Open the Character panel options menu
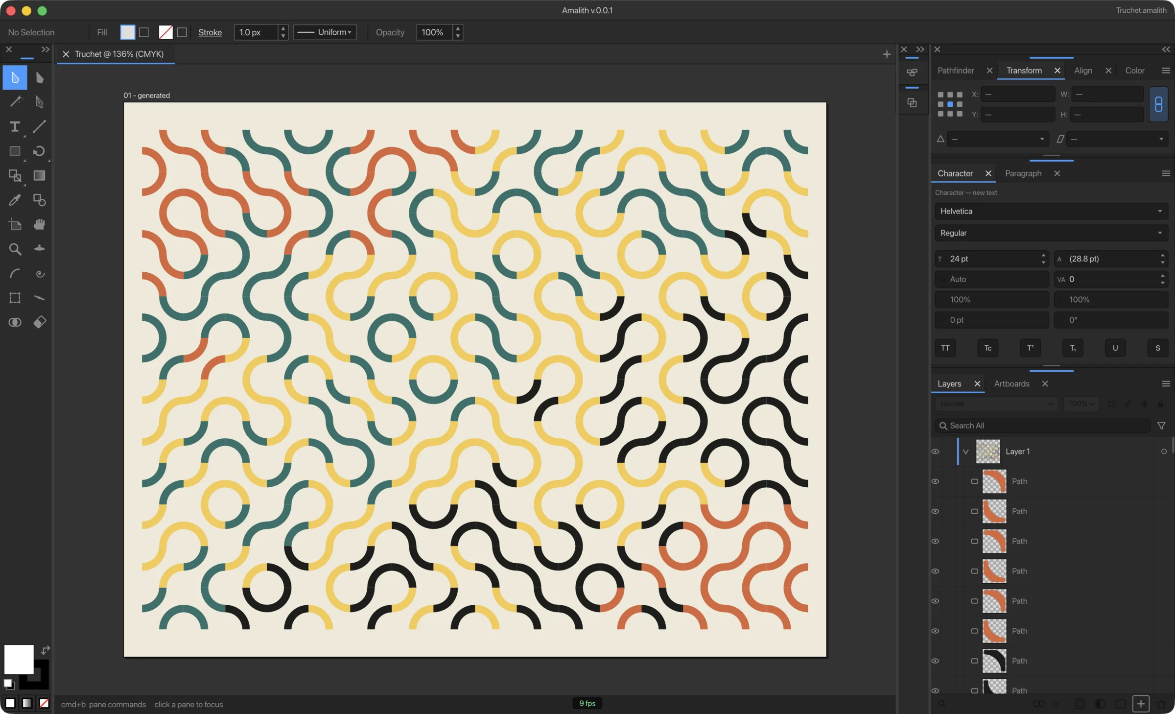The width and height of the screenshot is (1175, 714). pos(1166,173)
